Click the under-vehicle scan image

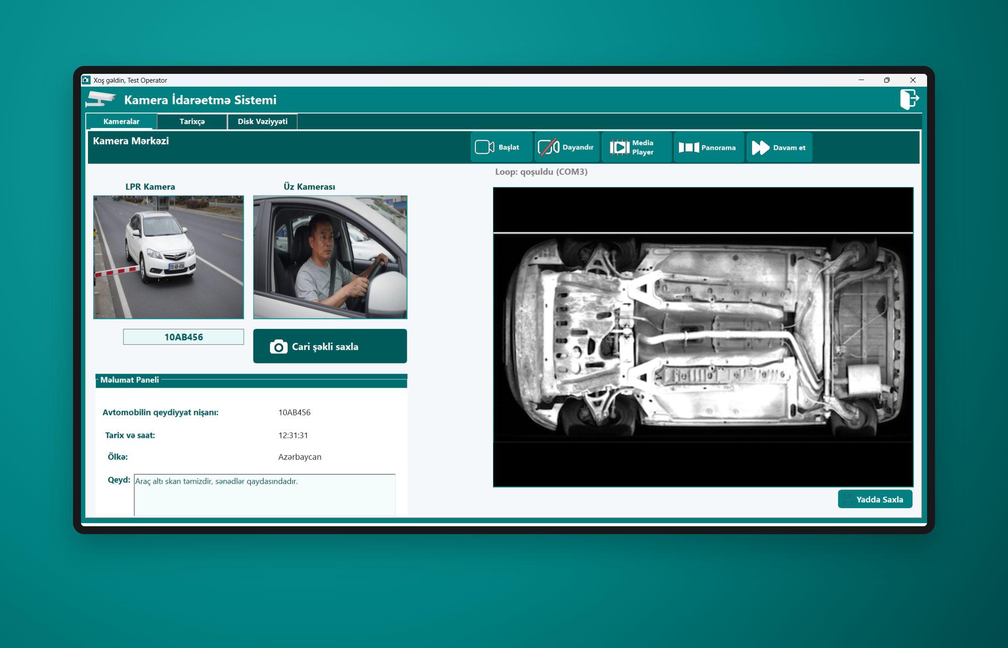click(703, 337)
